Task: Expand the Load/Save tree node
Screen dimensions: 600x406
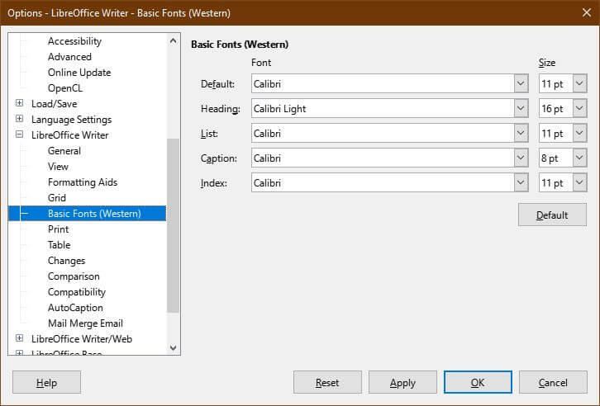Action: click(x=19, y=104)
